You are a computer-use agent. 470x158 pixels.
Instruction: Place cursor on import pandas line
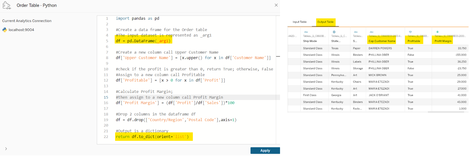coord(138,19)
